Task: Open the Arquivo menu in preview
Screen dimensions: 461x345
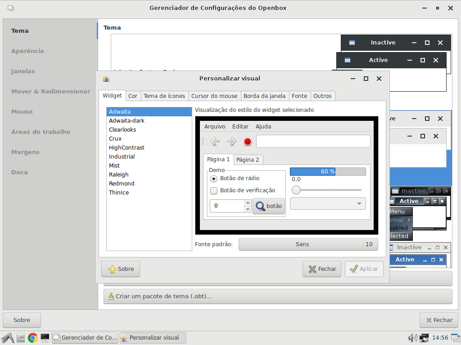Action: pos(215,126)
